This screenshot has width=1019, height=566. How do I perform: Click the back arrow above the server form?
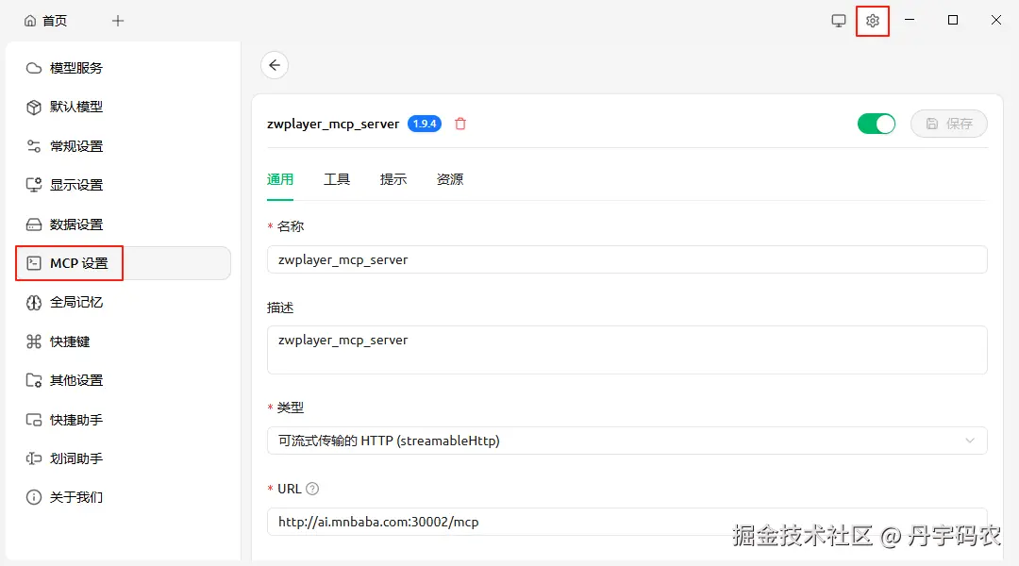(x=275, y=65)
